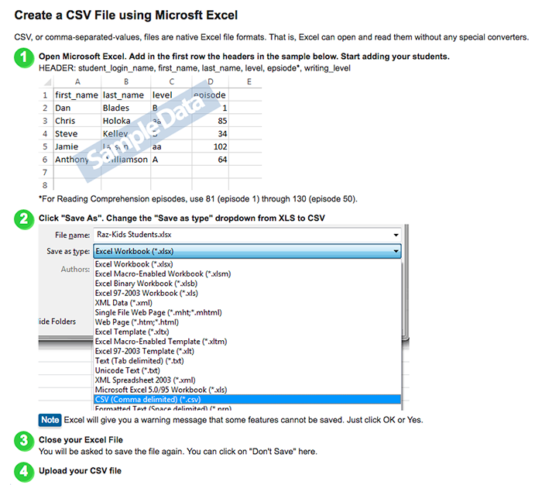Click the blue Note badge
Screen dimensions: 542x485
(50, 420)
